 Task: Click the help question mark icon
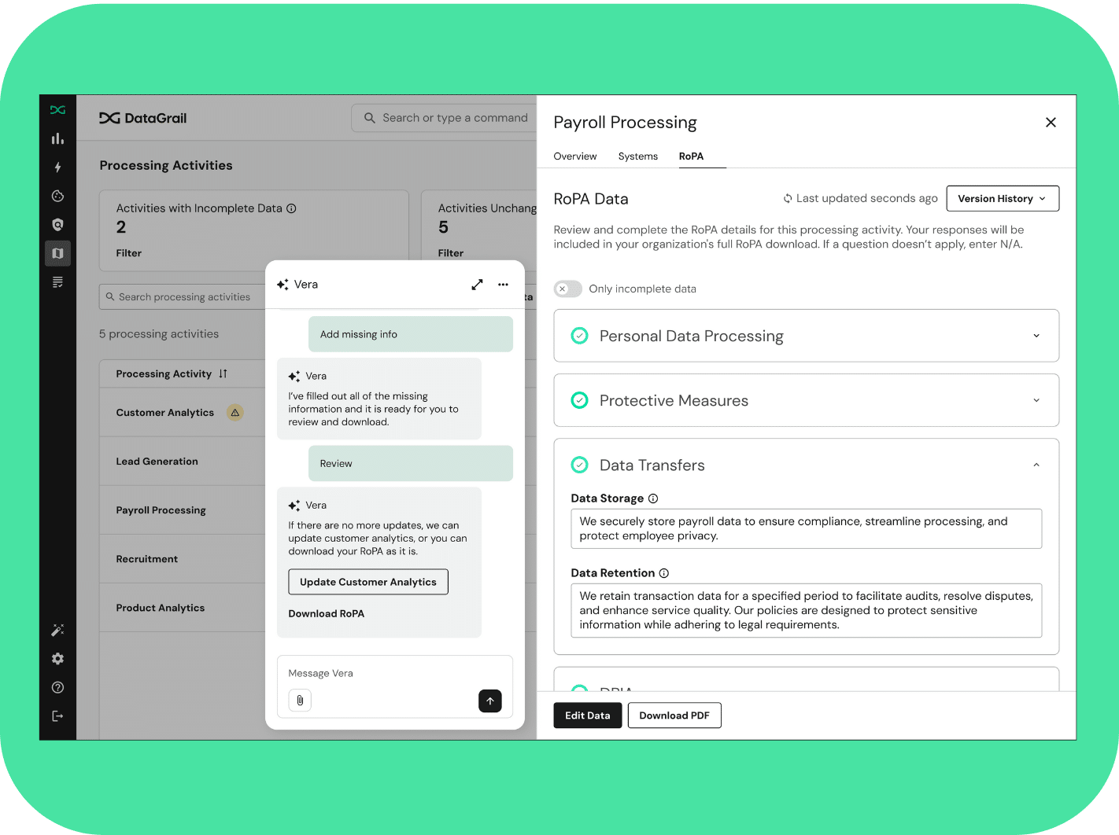(57, 687)
